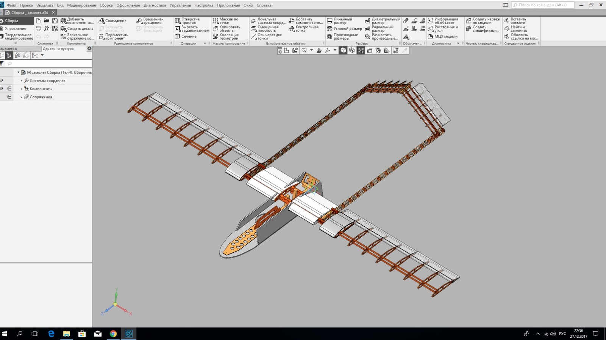Toggle shaded display mode in view toolbar
606x340 pixels.
point(343,50)
